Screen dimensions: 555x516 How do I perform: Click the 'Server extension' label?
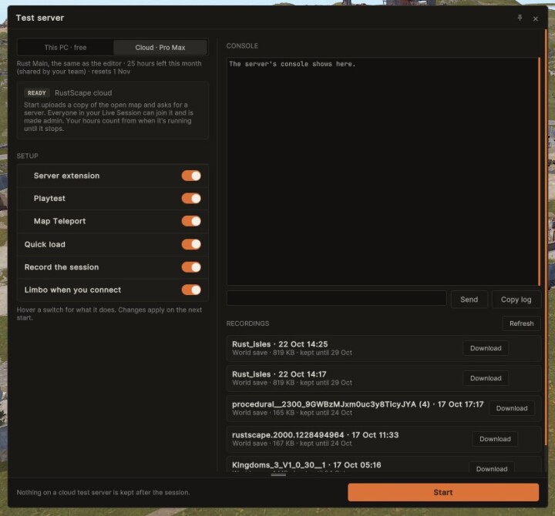[66, 176]
